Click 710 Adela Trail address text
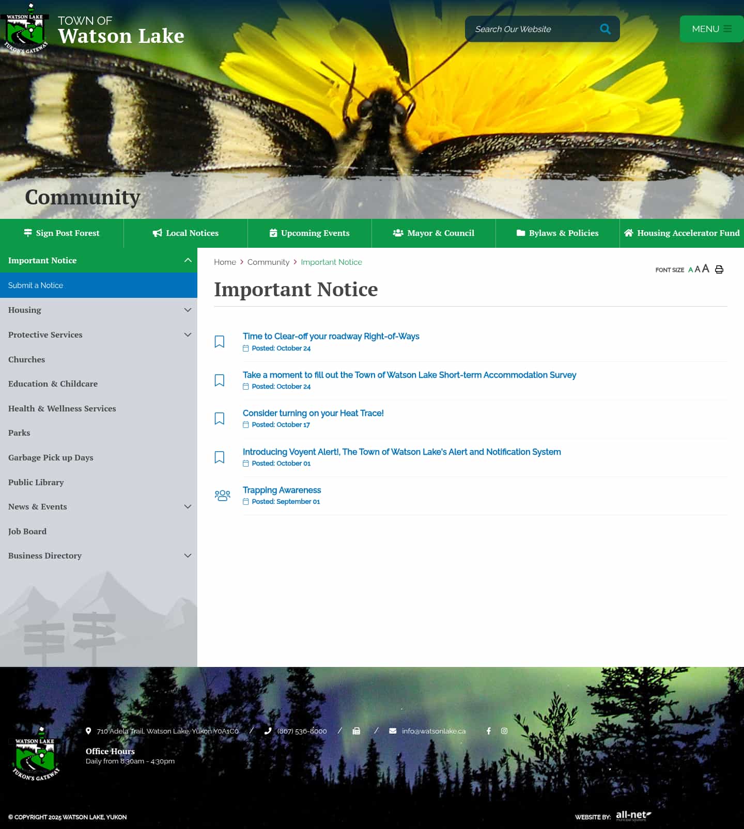The image size is (744, 829). click(167, 731)
